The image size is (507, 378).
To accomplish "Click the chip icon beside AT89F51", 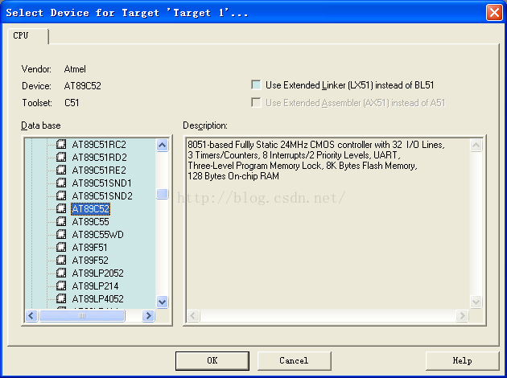I will pos(61,248).
